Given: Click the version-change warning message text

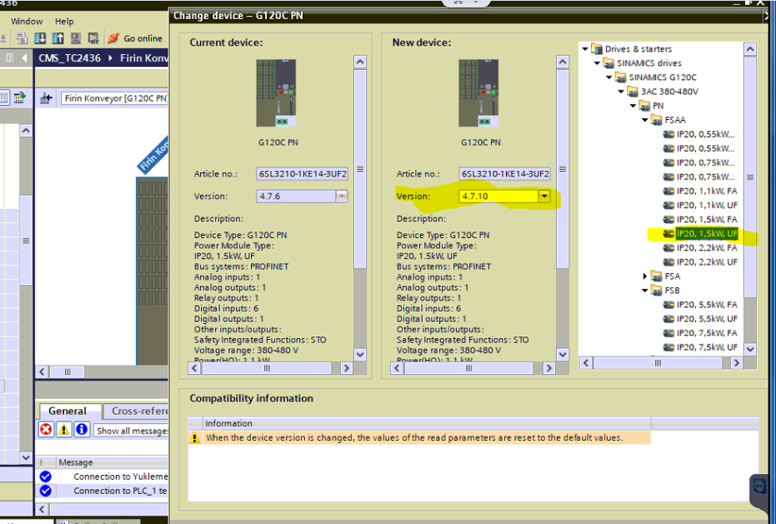Looking at the screenshot, I should (x=414, y=437).
